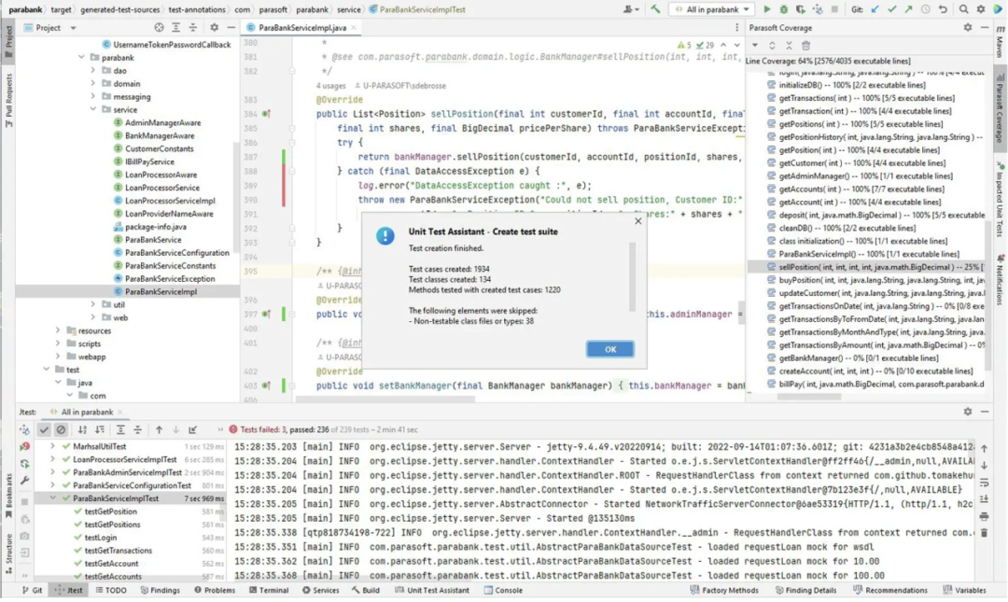Expand the dao folder
Image resolution: width=1008 pixels, height=602 pixels.
pyautogui.click(x=93, y=71)
